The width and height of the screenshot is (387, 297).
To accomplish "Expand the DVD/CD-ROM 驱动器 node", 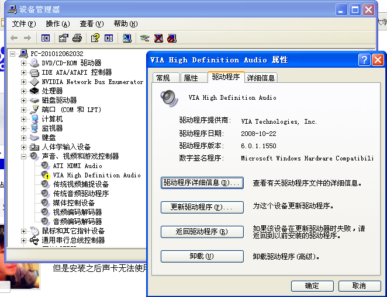I will (x=23, y=63).
